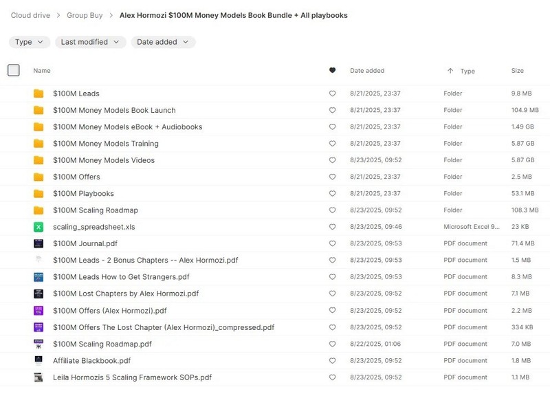Click the $100M Journal.pdf thumbnail
550x396 pixels.
38,243
